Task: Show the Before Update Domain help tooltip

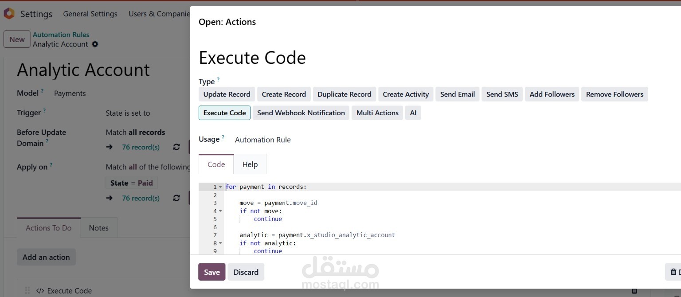Action: coord(47,141)
